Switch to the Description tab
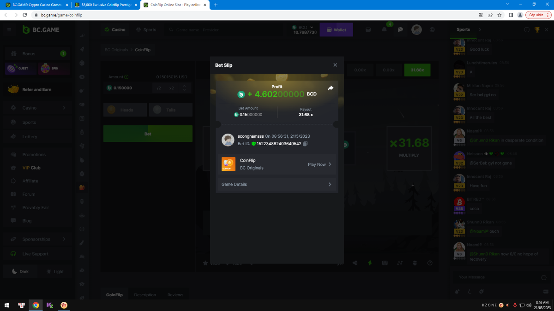Viewport: 554px width, 311px height. (145, 295)
